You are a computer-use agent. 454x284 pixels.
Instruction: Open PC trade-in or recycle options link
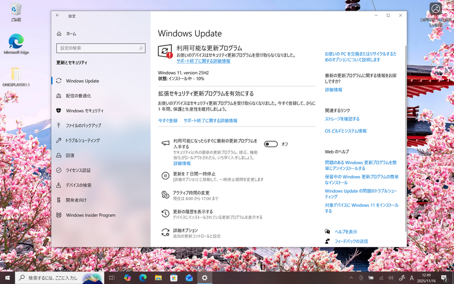[x=360, y=57]
